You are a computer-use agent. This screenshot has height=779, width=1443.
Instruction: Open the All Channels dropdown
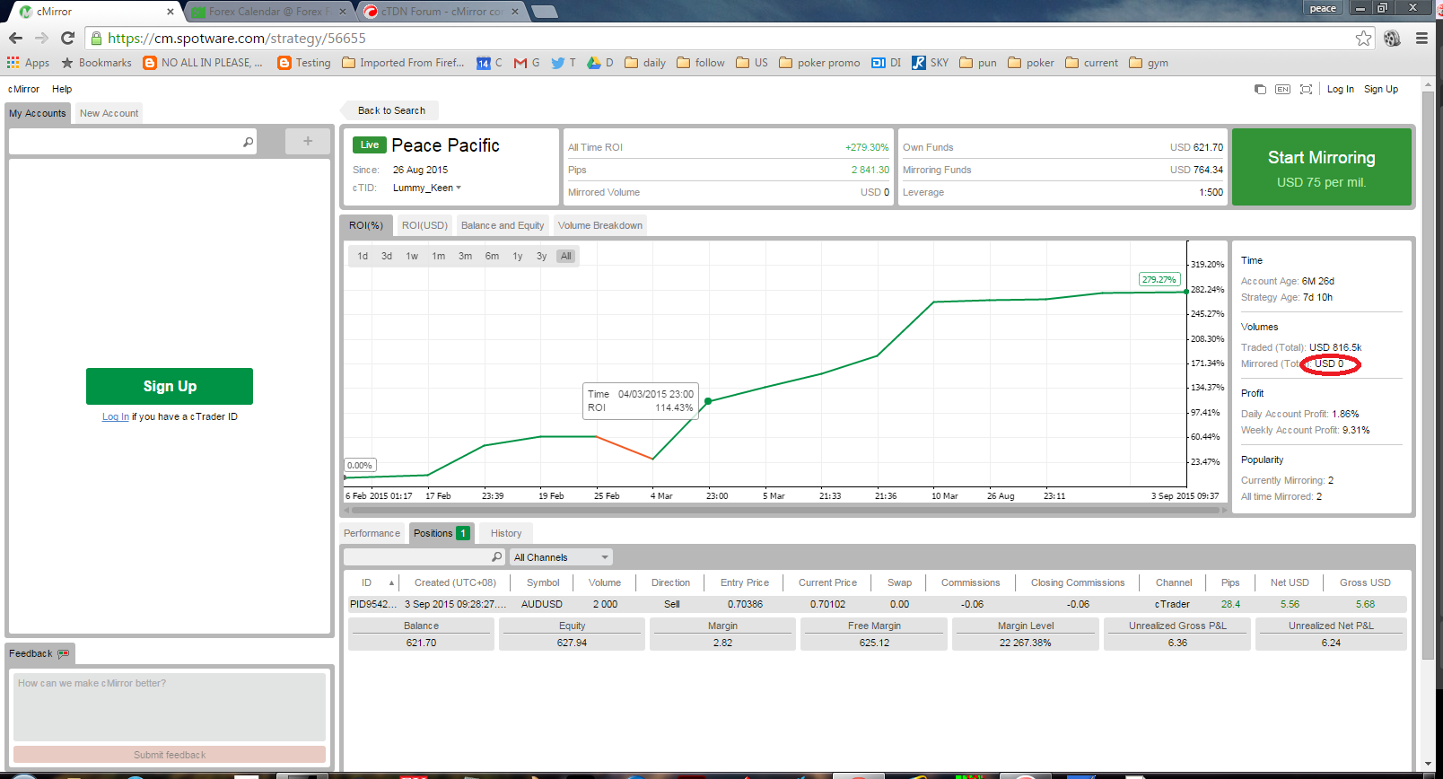point(561,557)
